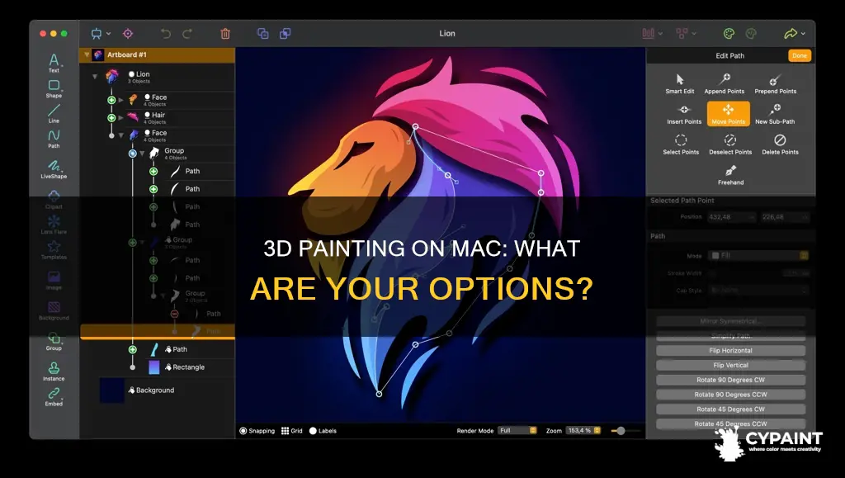The height and width of the screenshot is (478, 845).
Task: Click the Background layer dark swatch thumbnail
Action: tap(112, 390)
